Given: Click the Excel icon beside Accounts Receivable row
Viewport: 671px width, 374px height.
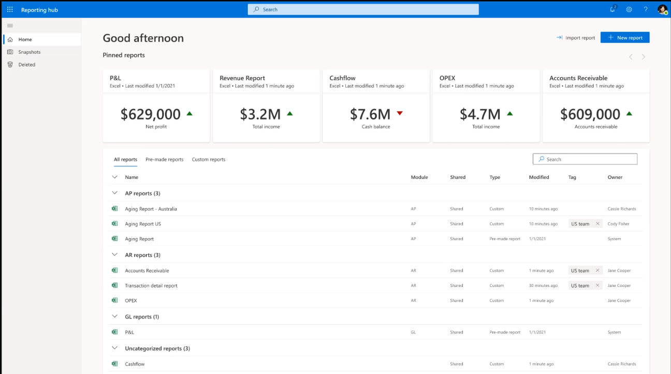Looking at the screenshot, I should [x=115, y=270].
